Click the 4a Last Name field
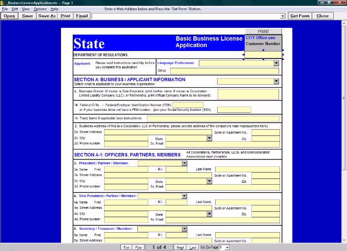Image resolution: width=347 pixels, height=251 pixels. point(247,202)
